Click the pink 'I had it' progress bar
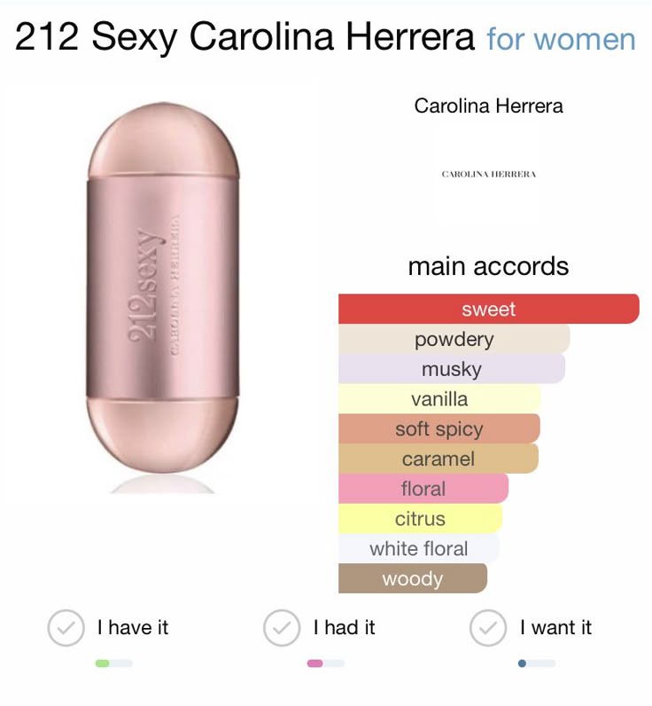This screenshot has width=652, height=706. click(325, 663)
